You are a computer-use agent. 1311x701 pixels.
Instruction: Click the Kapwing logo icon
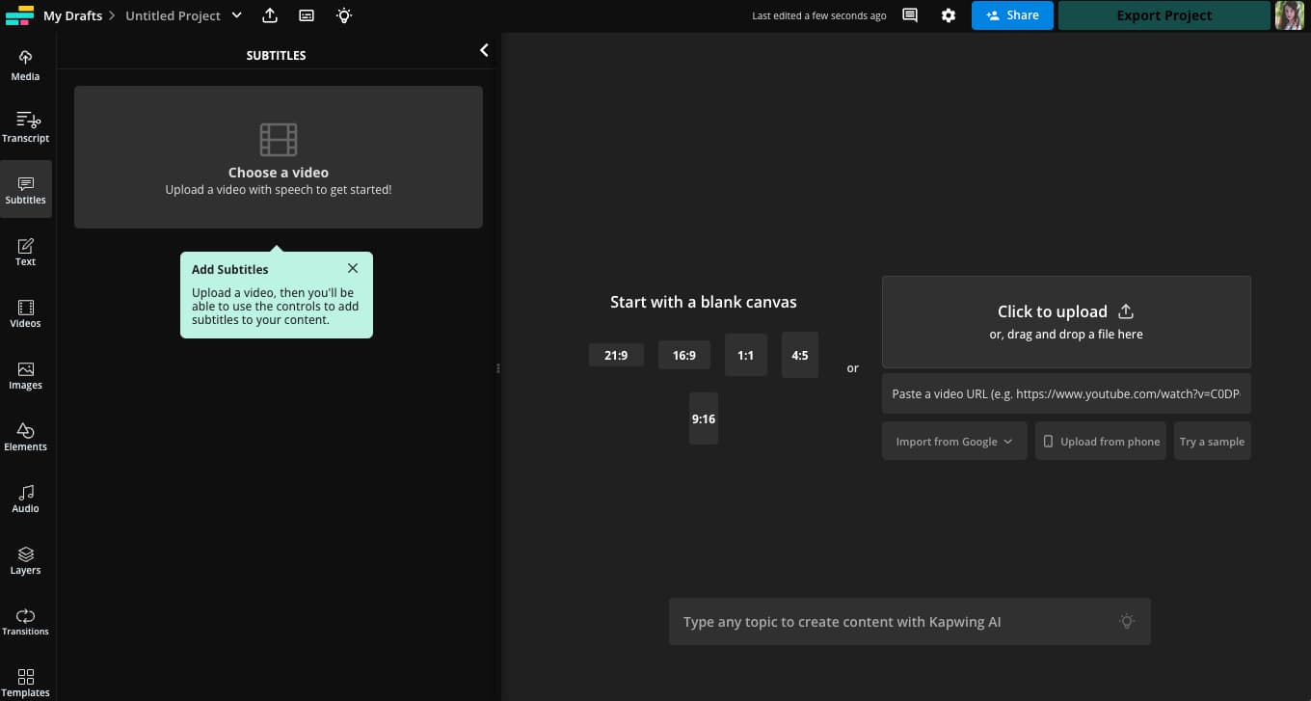19,15
